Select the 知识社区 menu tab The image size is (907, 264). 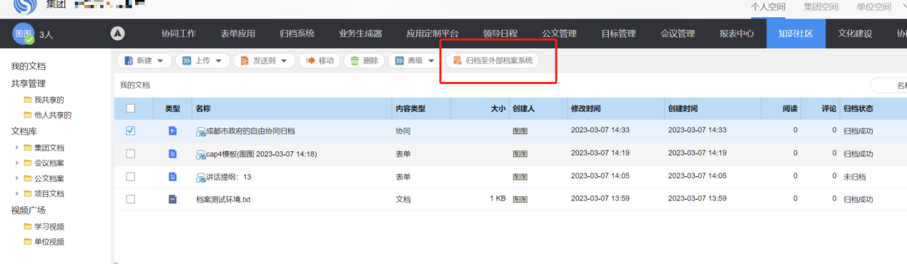point(796,34)
